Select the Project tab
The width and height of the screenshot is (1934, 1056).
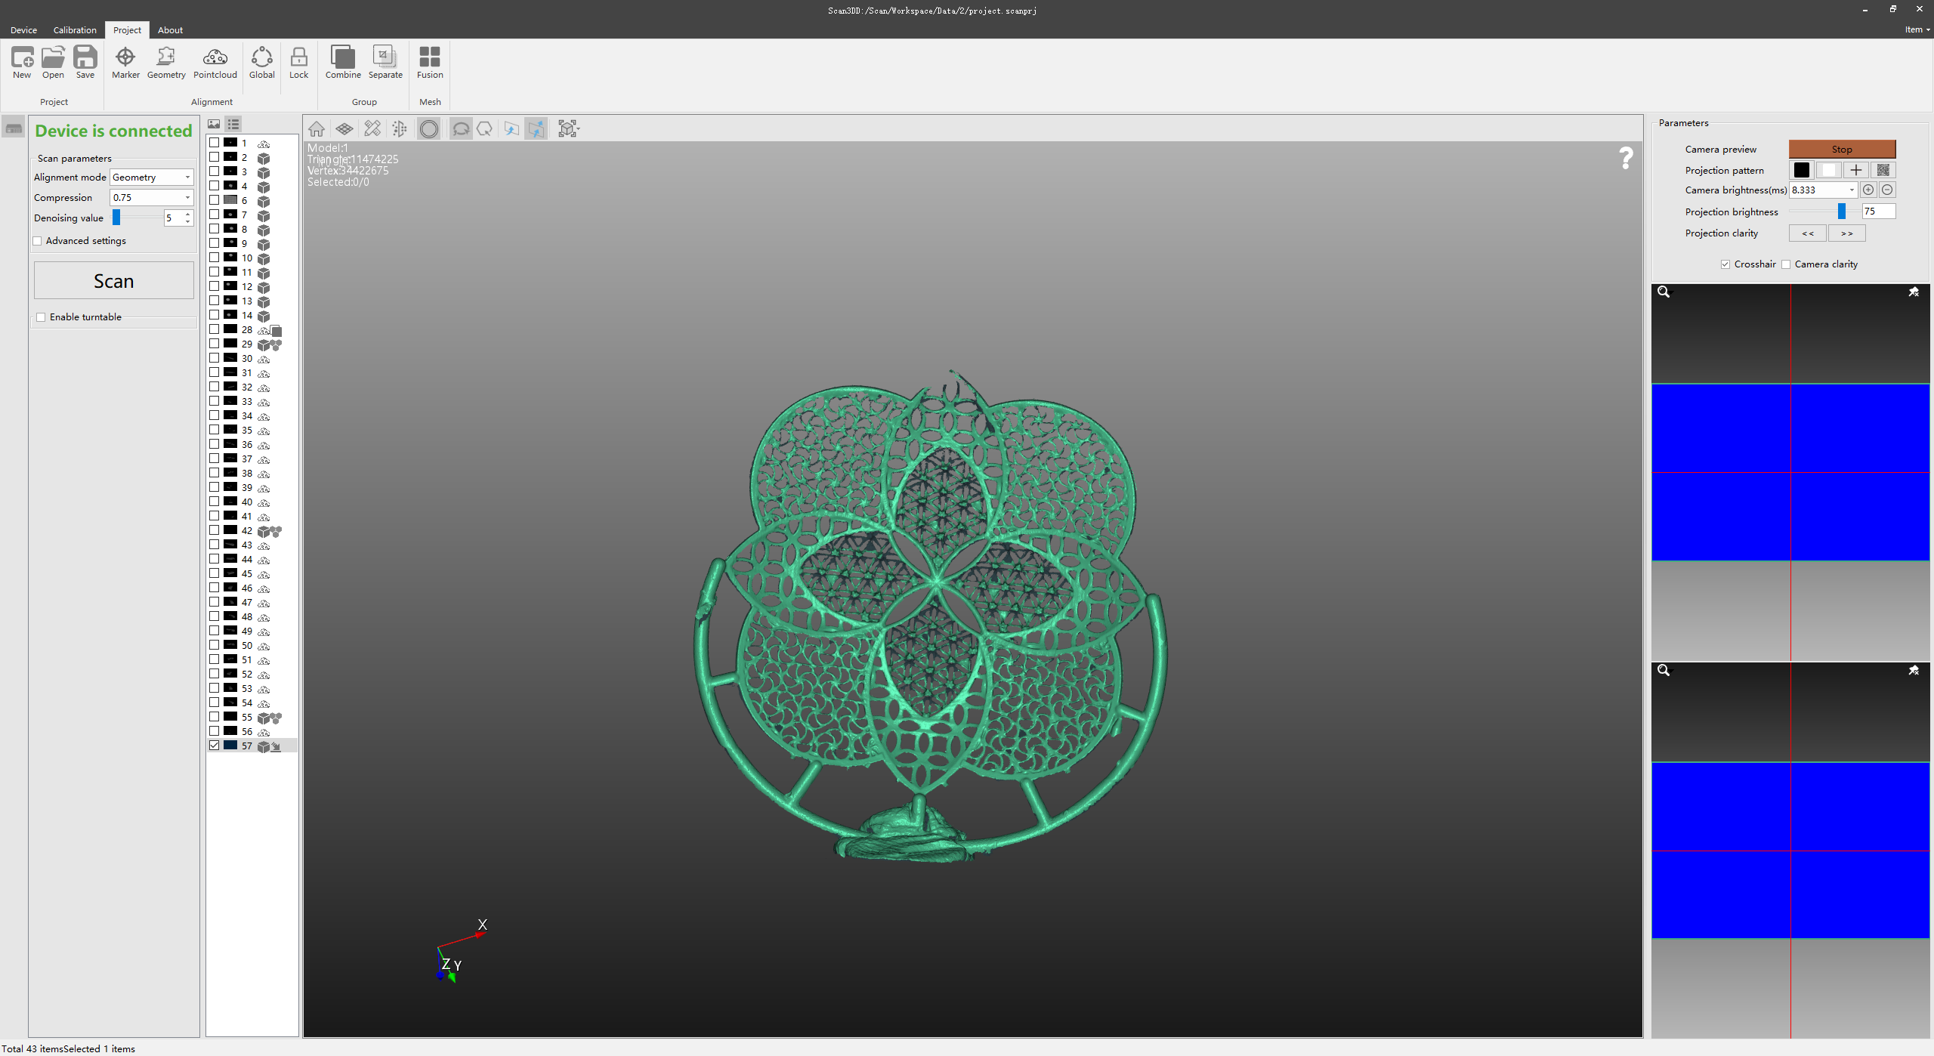(x=127, y=30)
